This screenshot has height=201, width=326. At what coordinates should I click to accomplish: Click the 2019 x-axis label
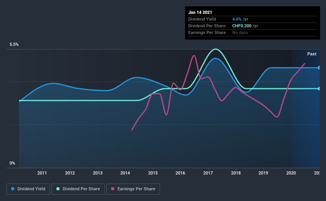263,173
